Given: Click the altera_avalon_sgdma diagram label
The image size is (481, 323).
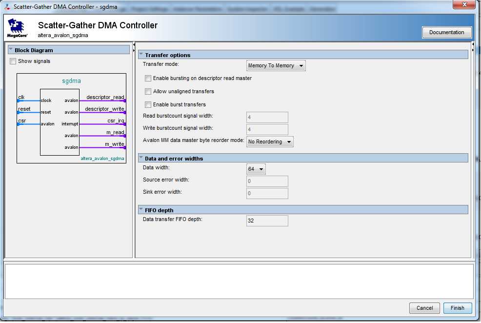Looking at the screenshot, I should [x=102, y=159].
